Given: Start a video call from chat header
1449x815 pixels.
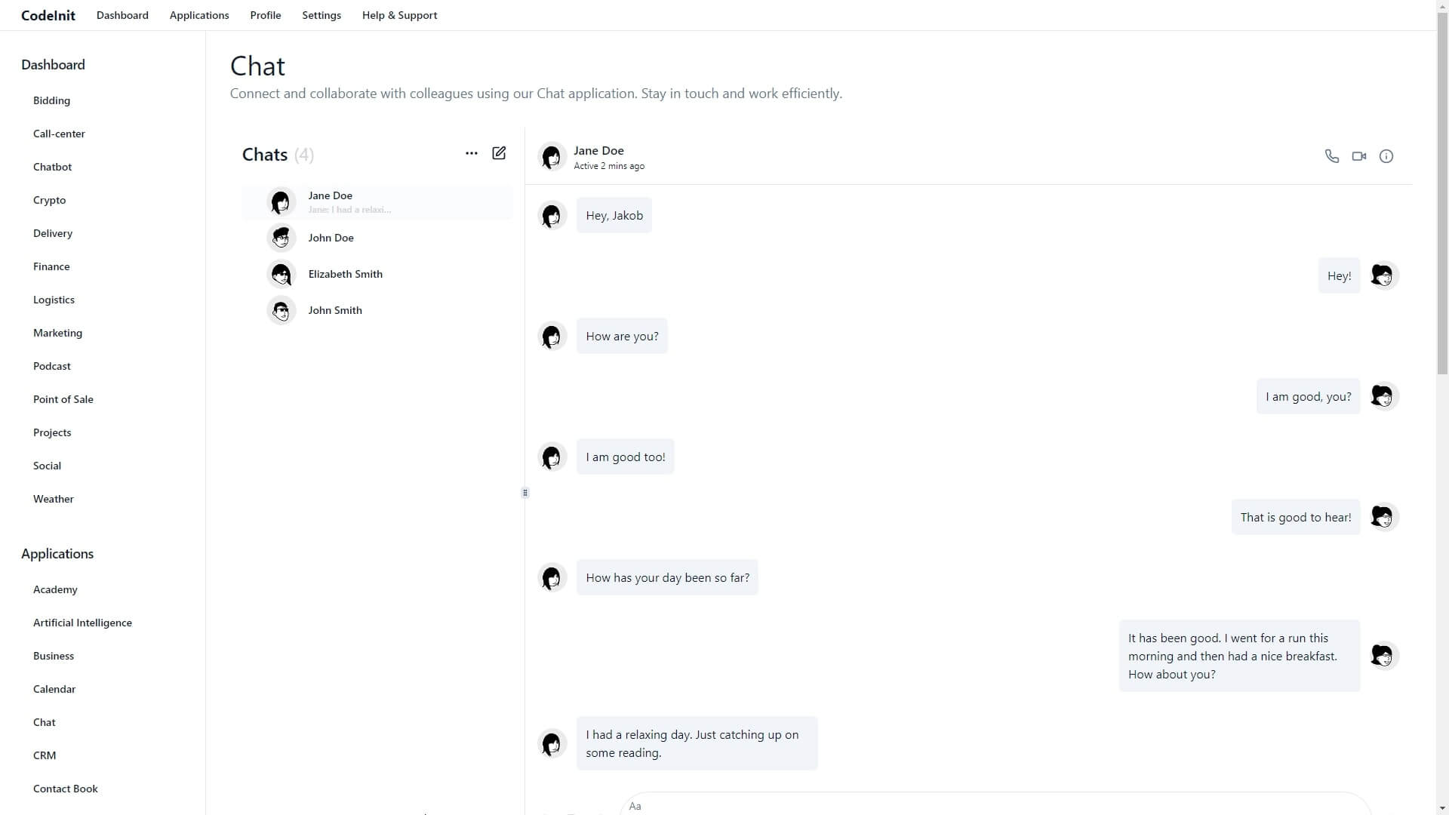Looking at the screenshot, I should tap(1358, 156).
